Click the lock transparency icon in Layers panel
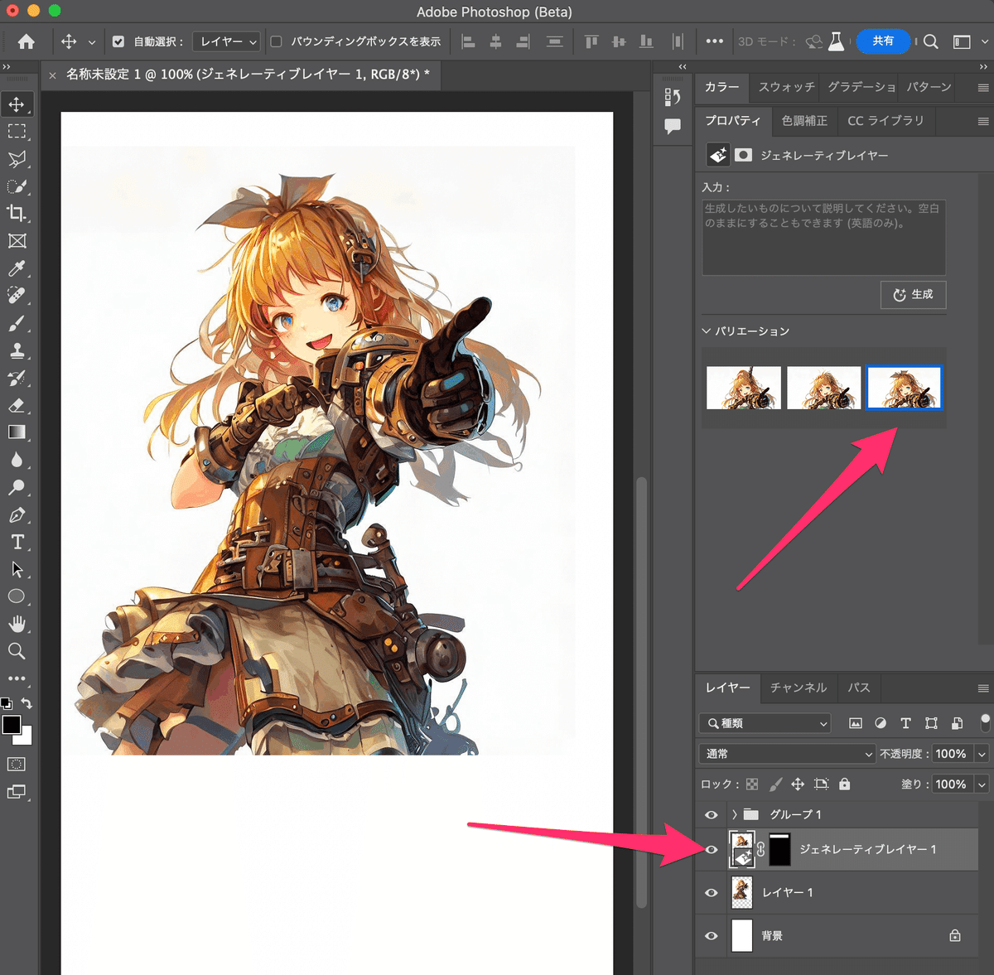 752,784
